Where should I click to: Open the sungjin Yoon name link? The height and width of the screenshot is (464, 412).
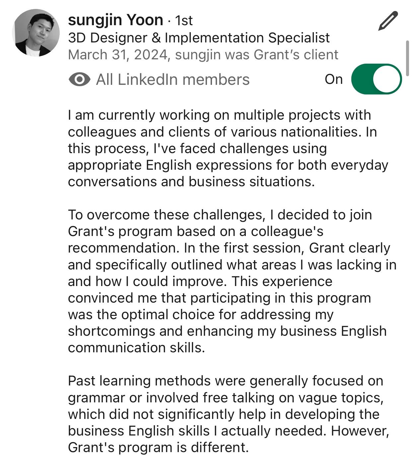(115, 20)
